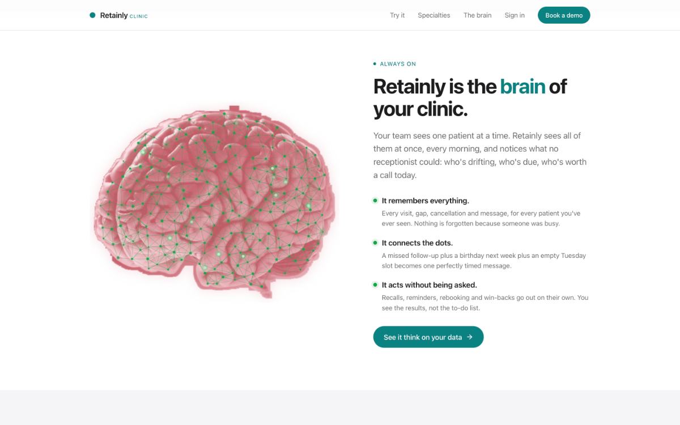Click the green bullet beside It remembers everything
680x425 pixels.
pyautogui.click(x=375, y=201)
